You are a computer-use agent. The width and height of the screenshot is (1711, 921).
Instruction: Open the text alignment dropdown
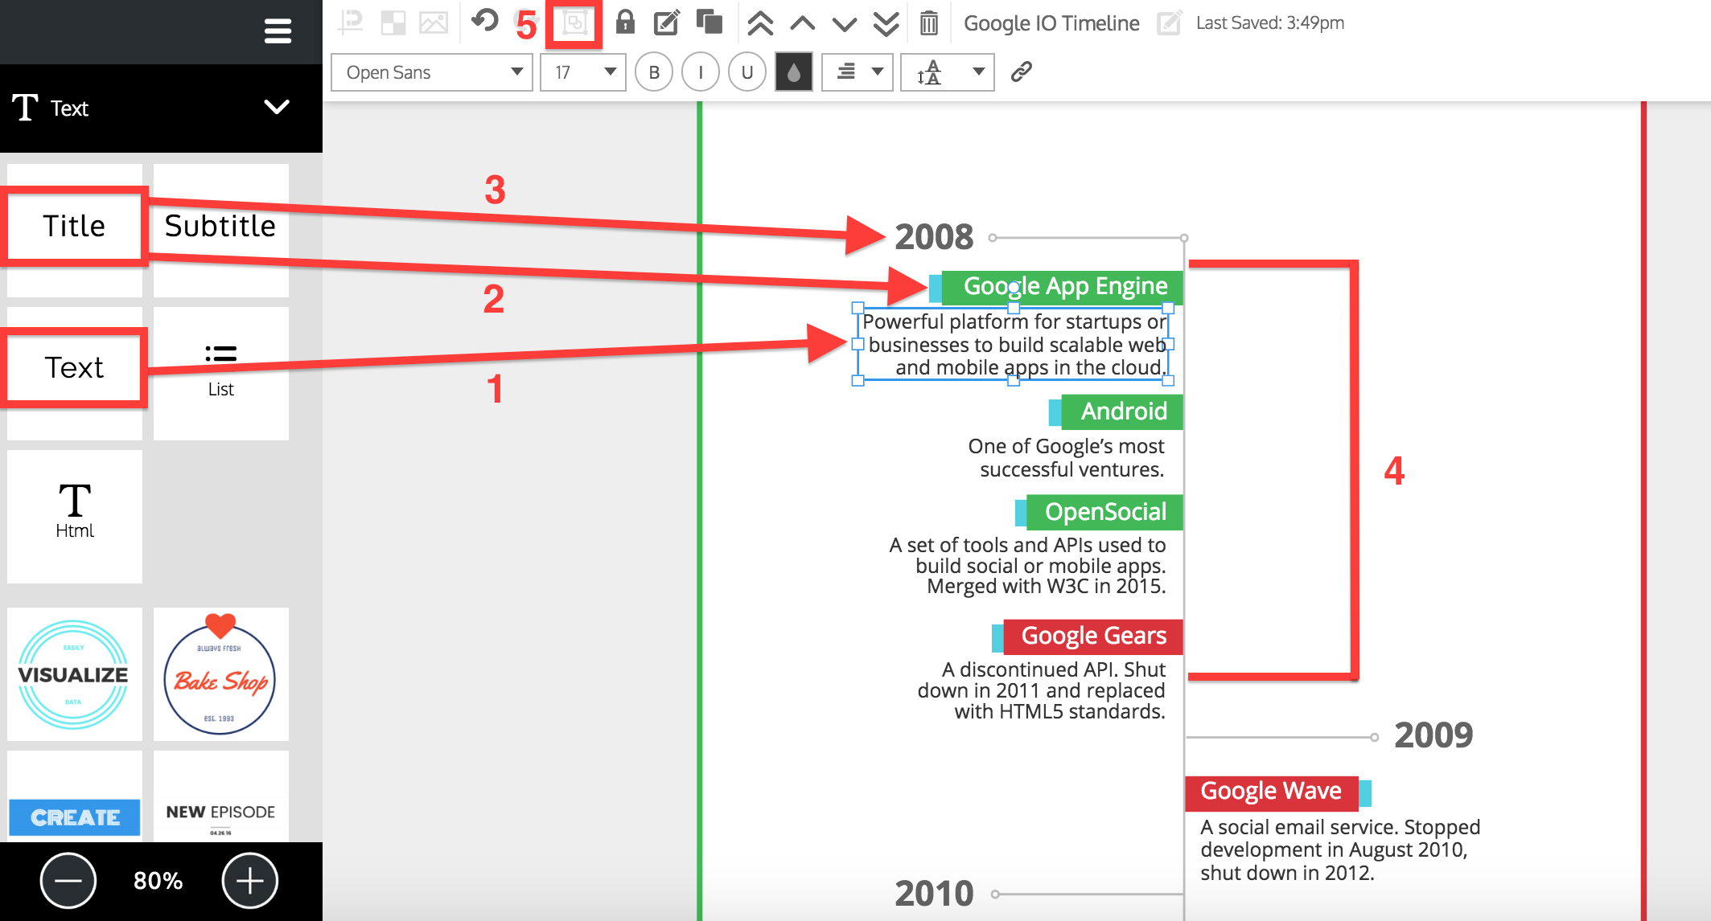[858, 72]
